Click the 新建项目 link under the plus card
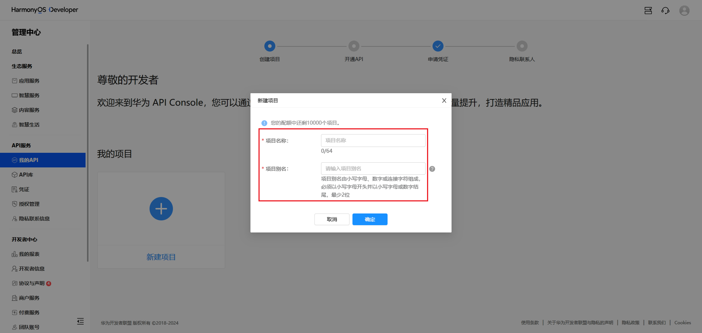 pyautogui.click(x=161, y=257)
